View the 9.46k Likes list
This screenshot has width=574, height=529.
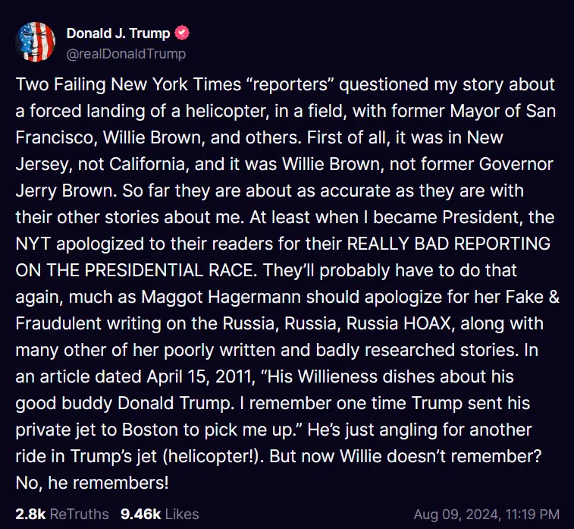[x=160, y=514]
